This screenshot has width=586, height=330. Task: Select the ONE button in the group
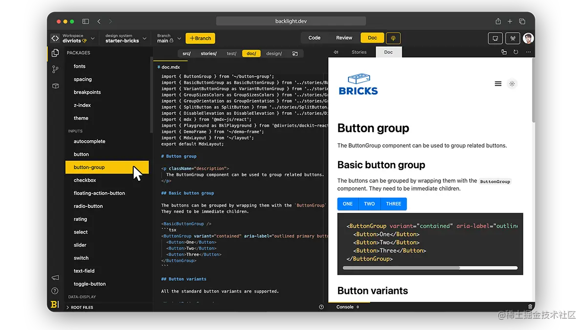[x=348, y=204]
